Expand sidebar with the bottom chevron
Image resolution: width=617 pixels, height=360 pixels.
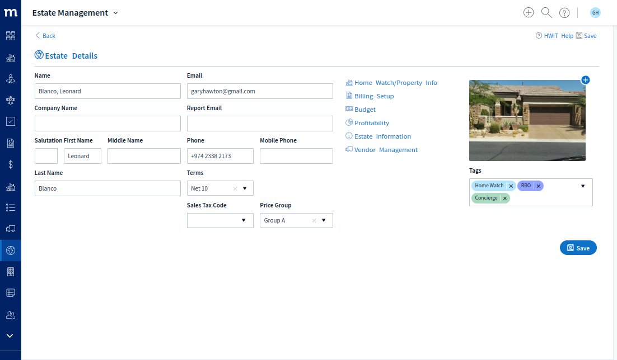point(10,335)
